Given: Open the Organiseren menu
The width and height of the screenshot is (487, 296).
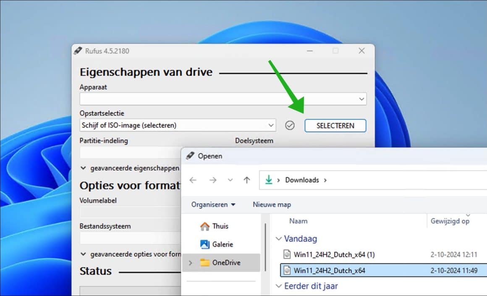Looking at the screenshot, I should click(x=212, y=204).
